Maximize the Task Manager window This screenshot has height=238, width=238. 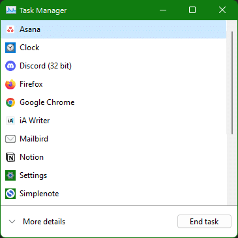point(192,10)
